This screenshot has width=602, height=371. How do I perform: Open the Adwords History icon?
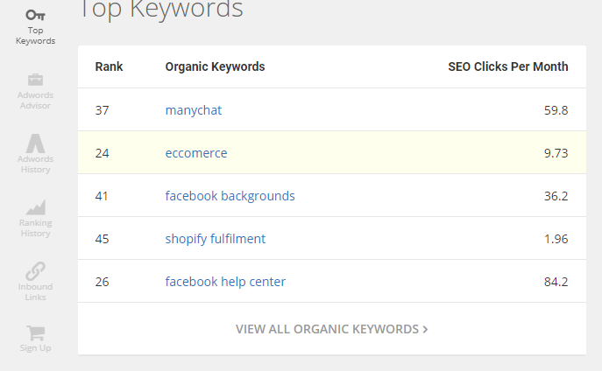tap(35, 143)
